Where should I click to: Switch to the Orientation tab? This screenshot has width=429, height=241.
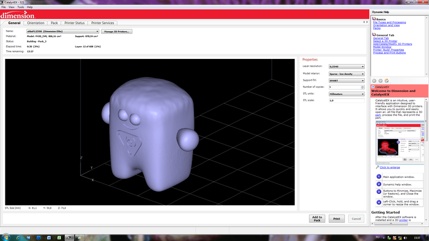(x=36, y=23)
